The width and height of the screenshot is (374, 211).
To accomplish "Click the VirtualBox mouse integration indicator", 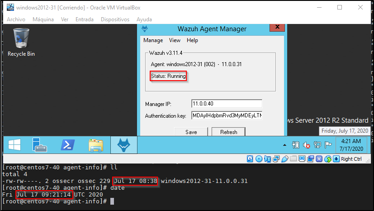I will pyautogui.click(x=328, y=159).
